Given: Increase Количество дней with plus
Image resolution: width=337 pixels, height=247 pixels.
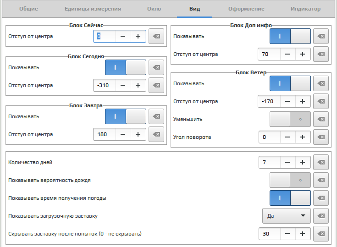Looking at the screenshot, I should (303, 162).
